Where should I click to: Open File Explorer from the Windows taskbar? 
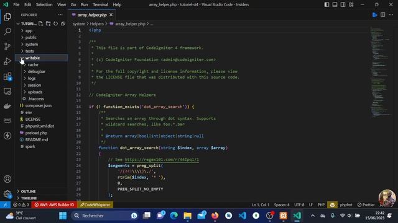(x=188, y=216)
